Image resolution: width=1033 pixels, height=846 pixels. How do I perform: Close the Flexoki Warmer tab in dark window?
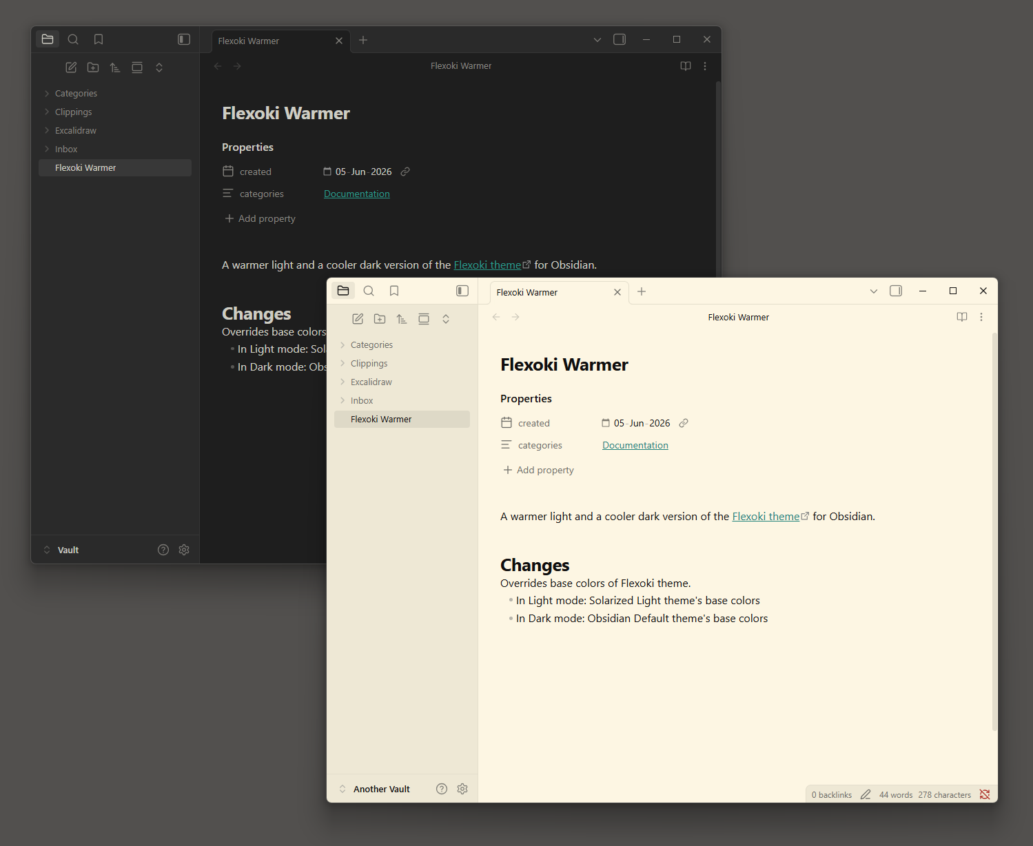[339, 41]
